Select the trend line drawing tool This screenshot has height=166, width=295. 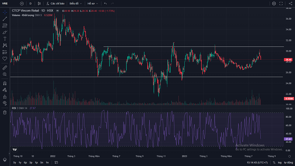pos(5,19)
